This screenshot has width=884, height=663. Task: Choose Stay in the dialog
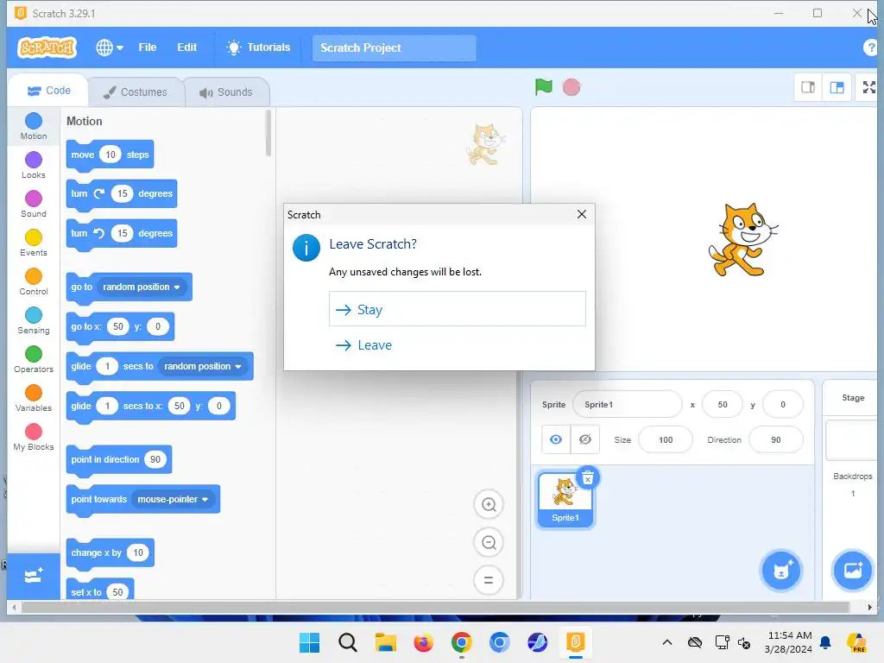pos(458,309)
